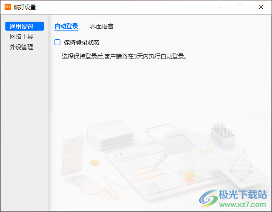
Task: Open 网络工具 section
Action: pos(22,37)
